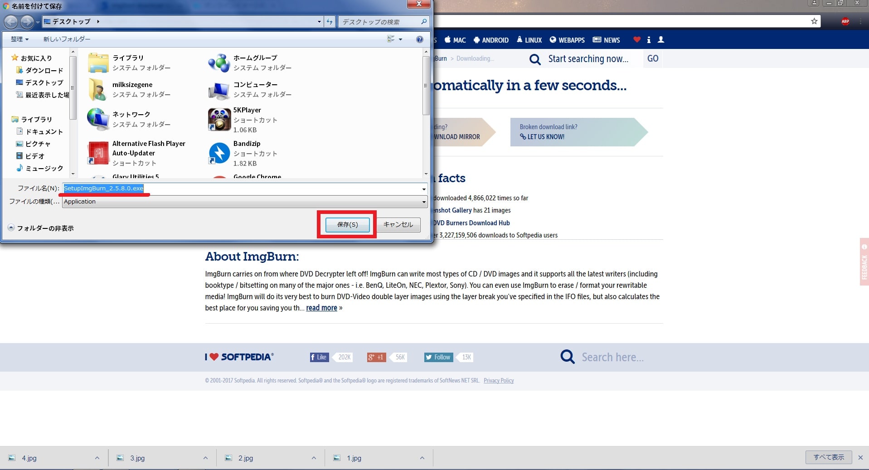This screenshot has height=470, width=869.
Task: Open the MAC category in Softpedia menu
Action: tap(455, 40)
